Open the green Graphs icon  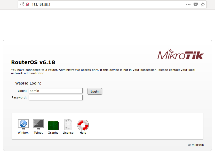coord(53,125)
